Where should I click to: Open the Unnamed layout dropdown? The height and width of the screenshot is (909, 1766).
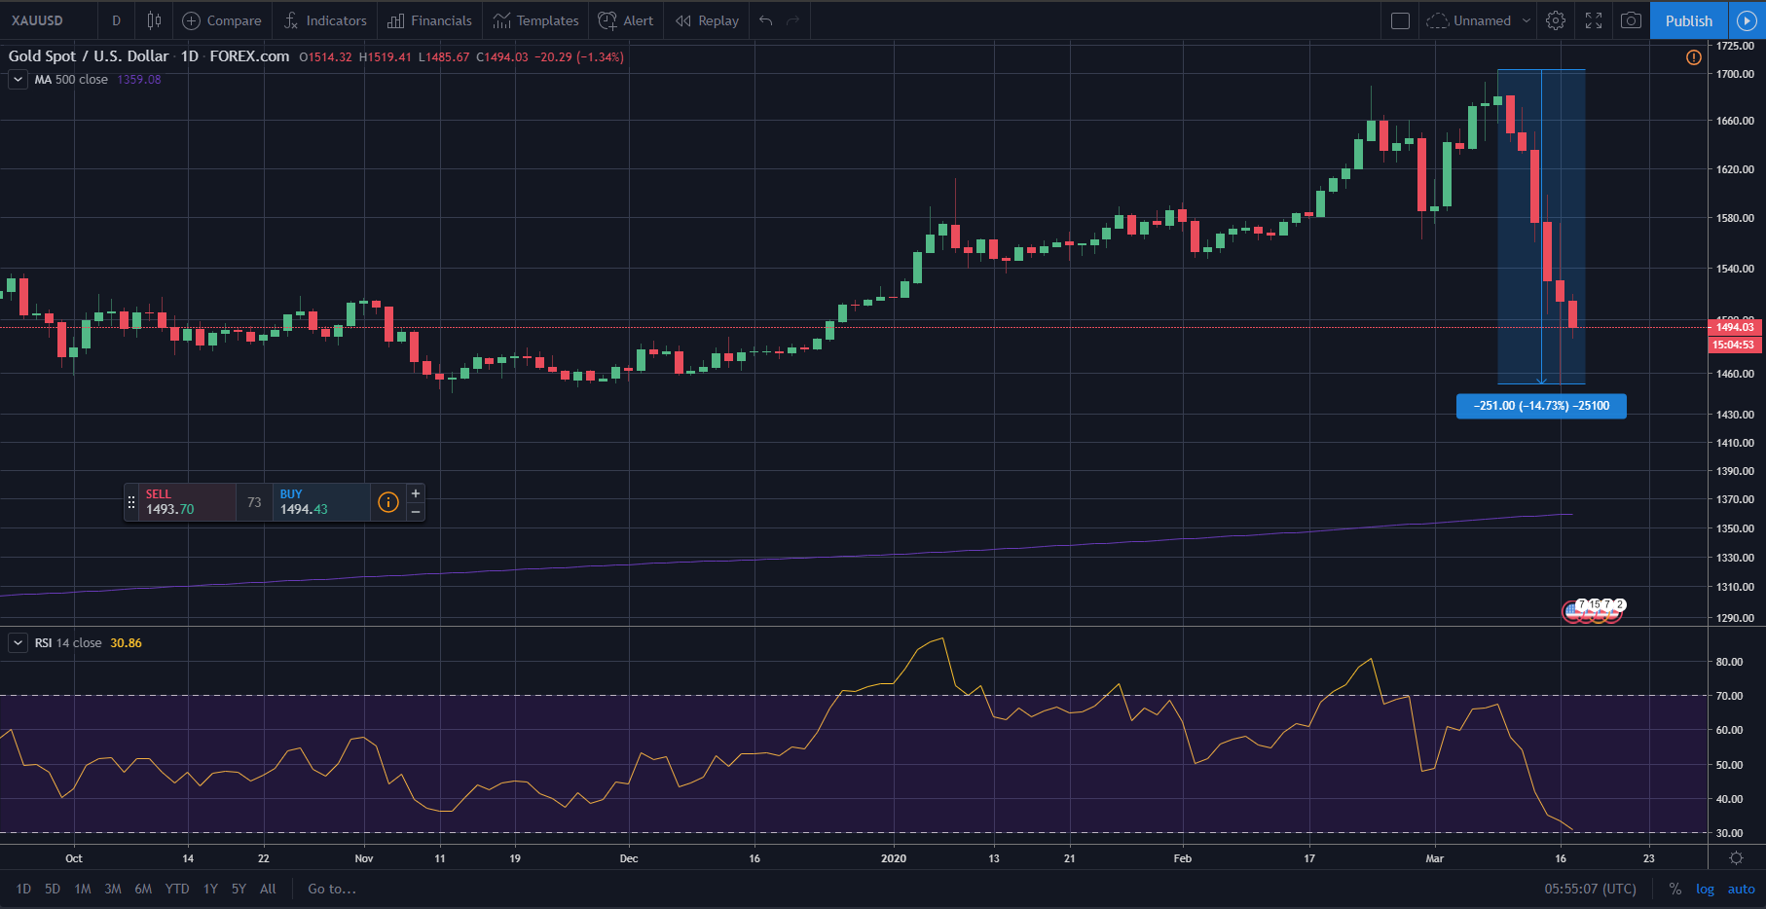pyautogui.click(x=1479, y=20)
